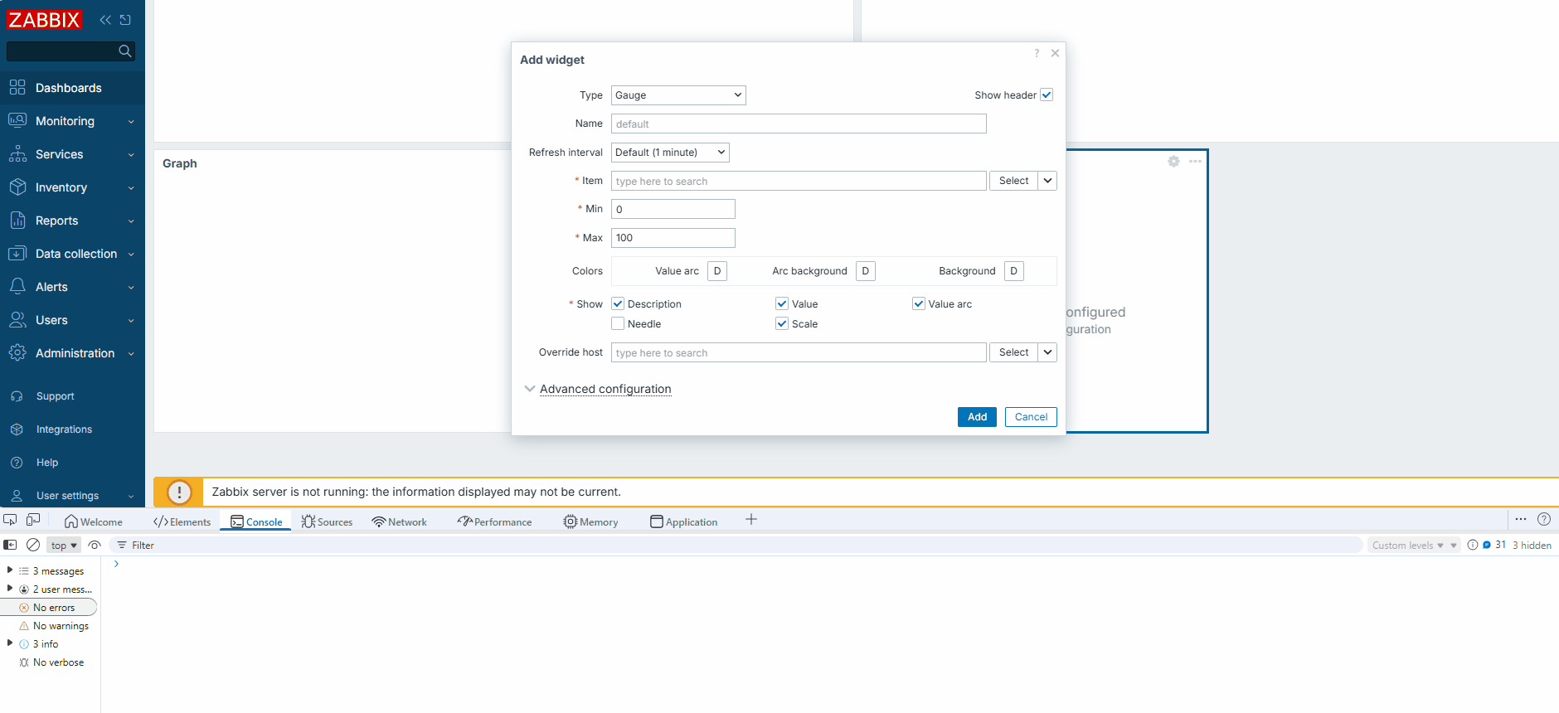Uncheck the Scale checkbox

(x=782, y=324)
